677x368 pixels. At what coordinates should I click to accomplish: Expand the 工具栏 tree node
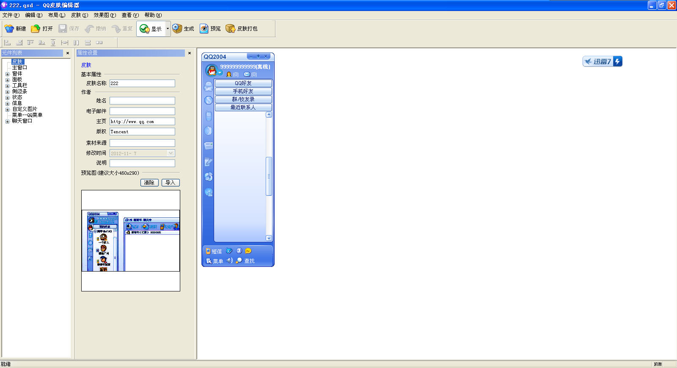[7, 86]
